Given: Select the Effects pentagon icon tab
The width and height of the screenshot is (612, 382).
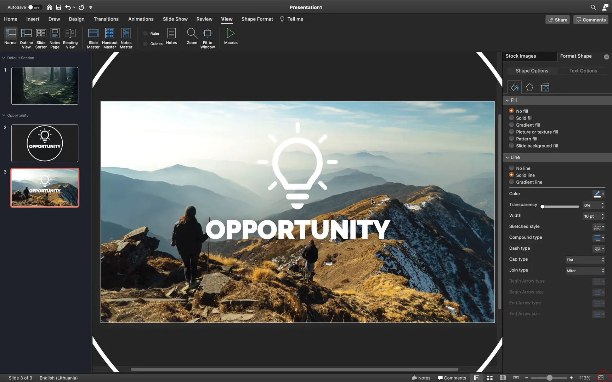Looking at the screenshot, I should click(x=529, y=87).
